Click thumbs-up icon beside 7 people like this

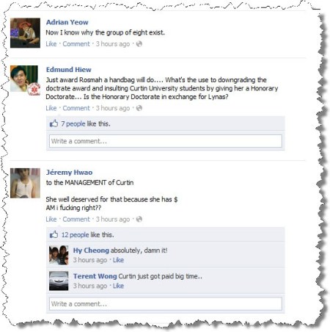54,123
